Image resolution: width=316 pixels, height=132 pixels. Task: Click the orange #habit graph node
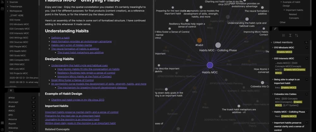click(199, 40)
